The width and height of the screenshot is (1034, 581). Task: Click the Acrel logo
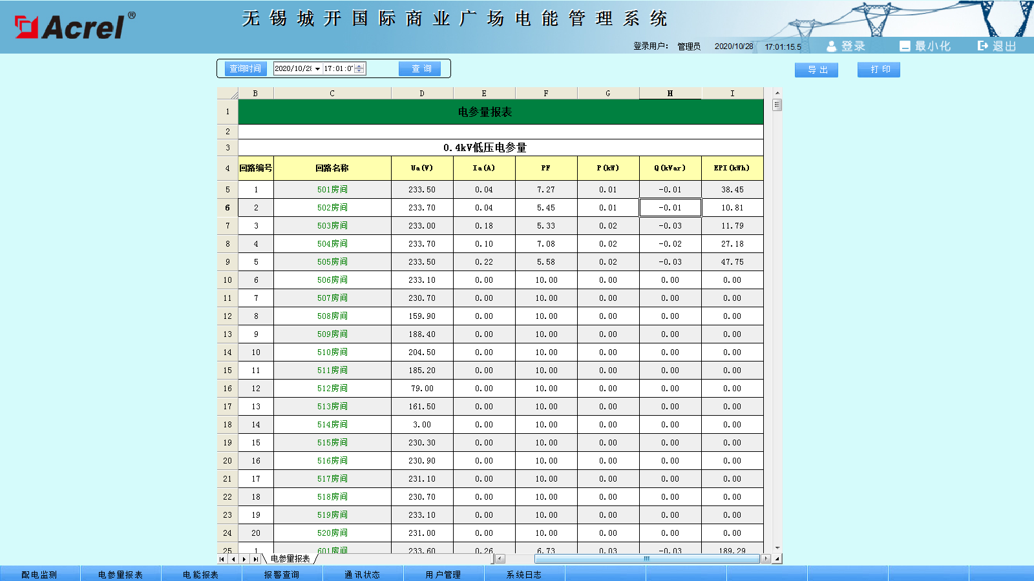click(x=75, y=26)
